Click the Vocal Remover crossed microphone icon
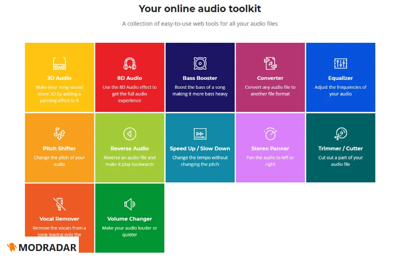 click(x=59, y=204)
